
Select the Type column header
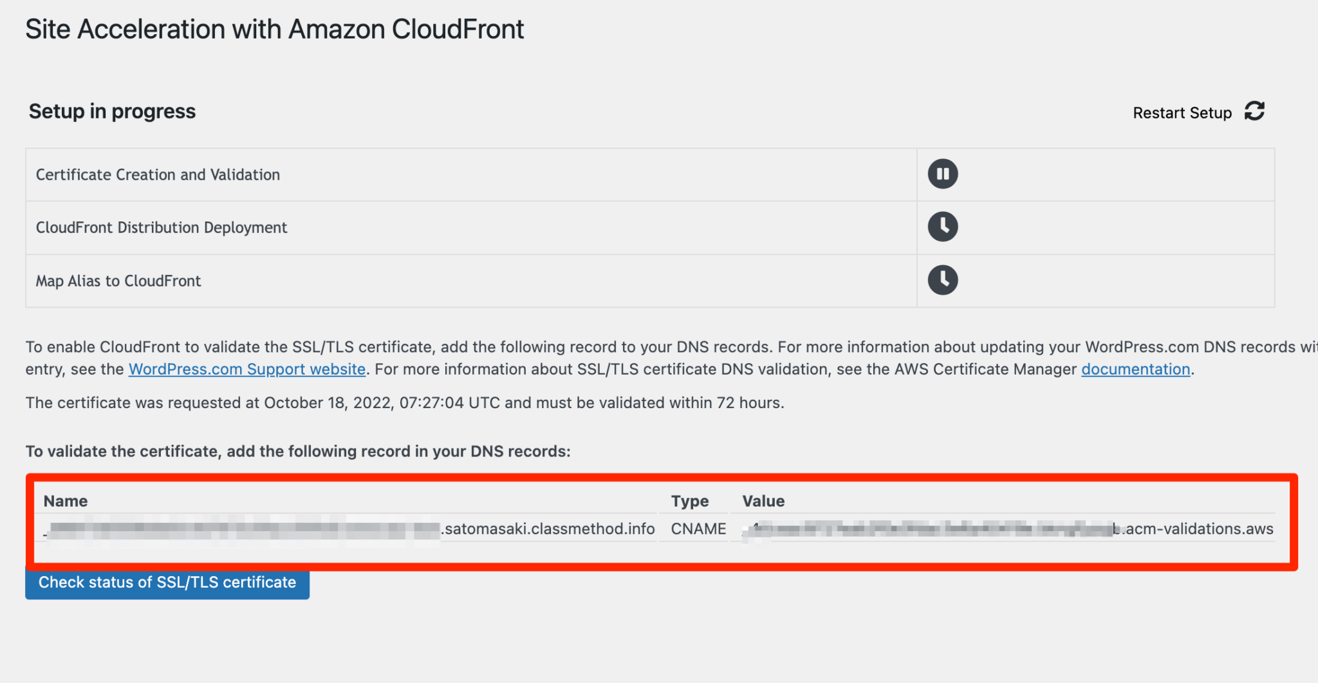[x=689, y=501]
